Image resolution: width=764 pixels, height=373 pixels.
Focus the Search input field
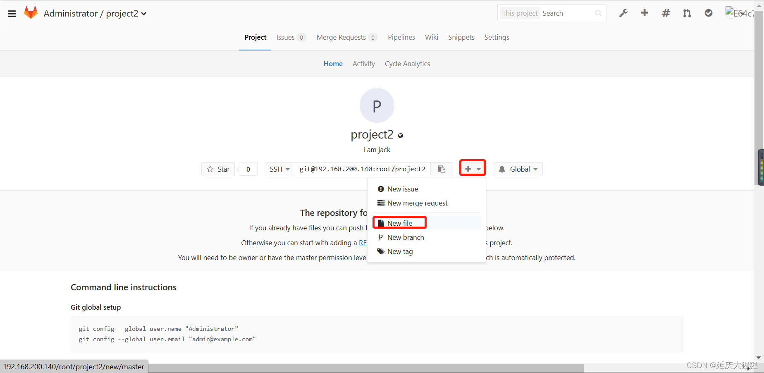(566, 13)
